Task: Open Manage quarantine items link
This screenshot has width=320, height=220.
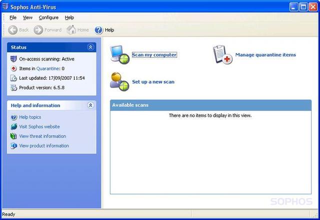Action: click(265, 55)
